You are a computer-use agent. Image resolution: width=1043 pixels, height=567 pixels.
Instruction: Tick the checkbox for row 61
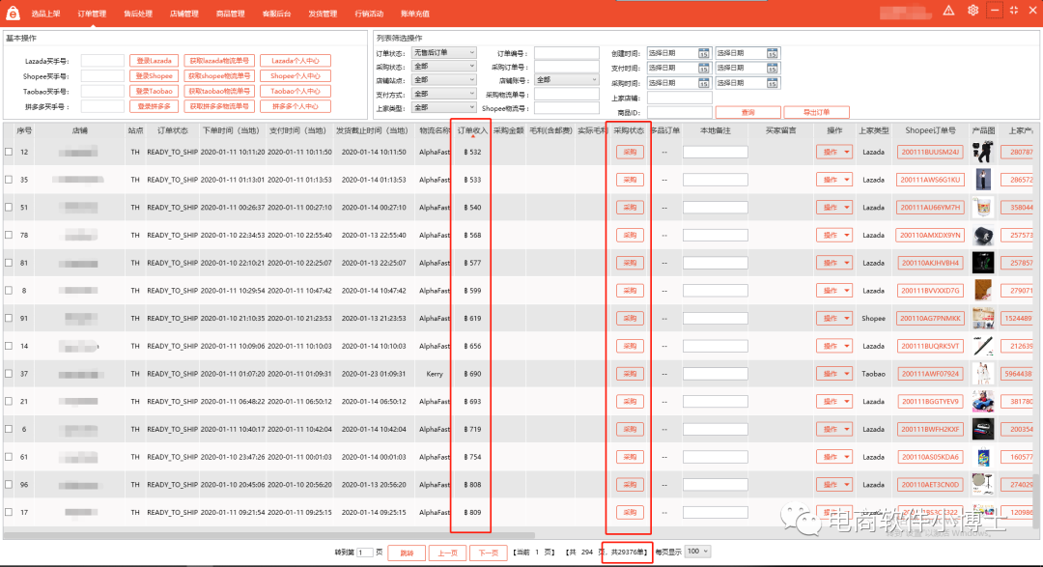click(x=9, y=457)
